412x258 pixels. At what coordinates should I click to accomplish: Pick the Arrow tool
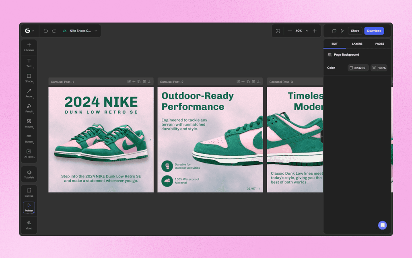pyautogui.click(x=29, y=93)
